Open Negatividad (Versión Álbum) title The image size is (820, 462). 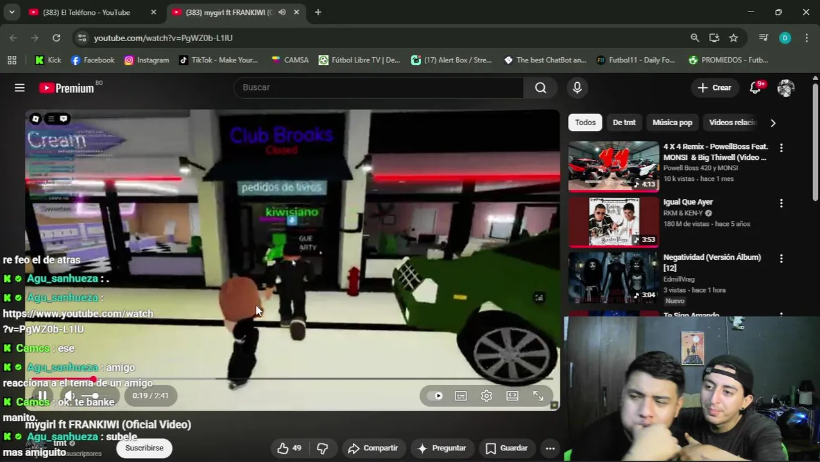click(x=712, y=262)
